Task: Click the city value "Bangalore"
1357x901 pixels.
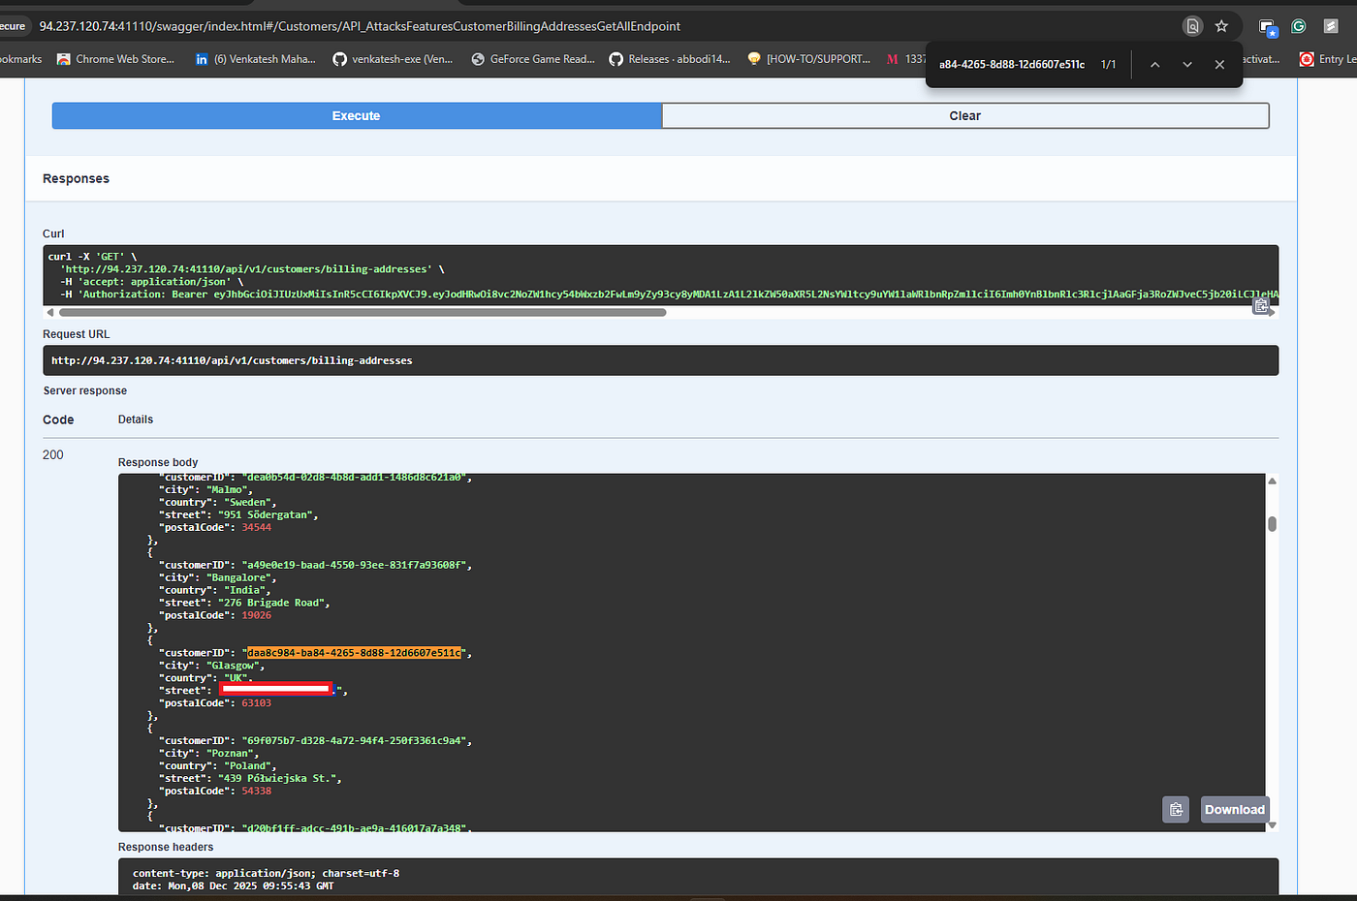Action: (240, 577)
